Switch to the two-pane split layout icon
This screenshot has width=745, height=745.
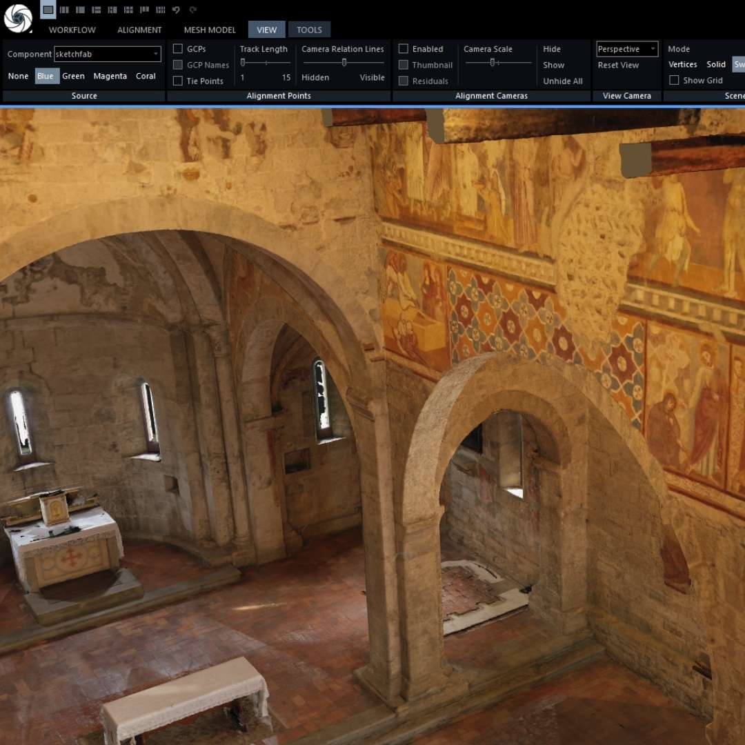tap(64, 10)
